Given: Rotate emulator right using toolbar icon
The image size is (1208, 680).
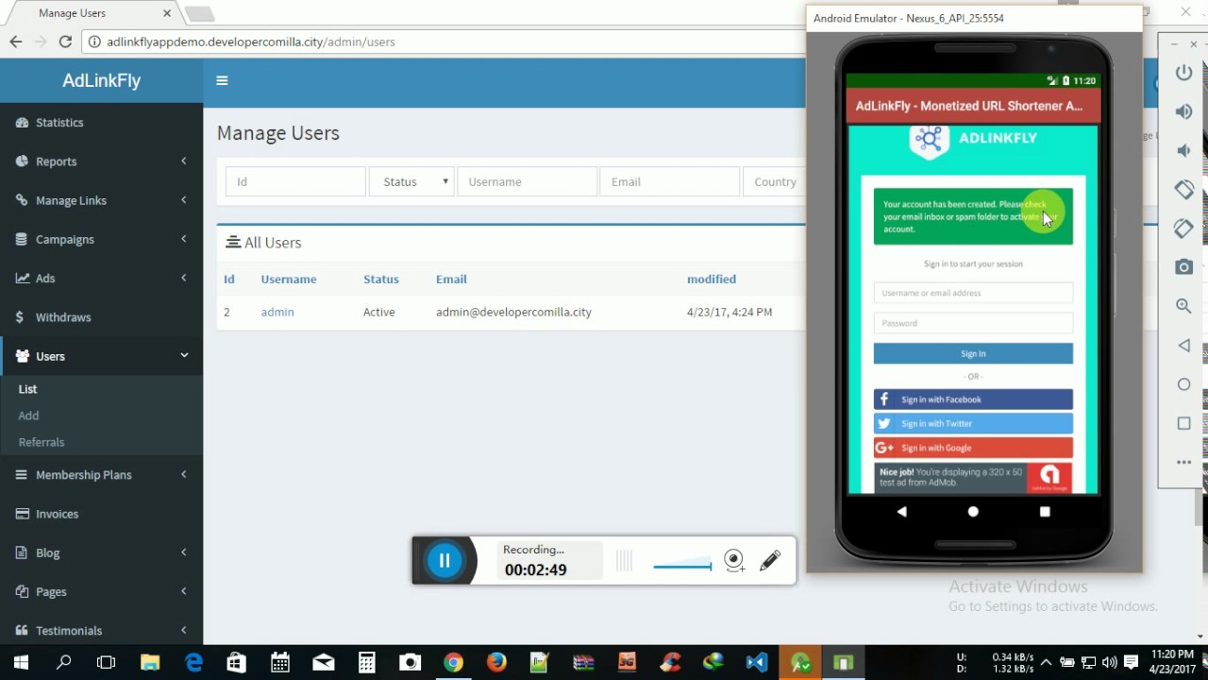Looking at the screenshot, I should point(1183,229).
